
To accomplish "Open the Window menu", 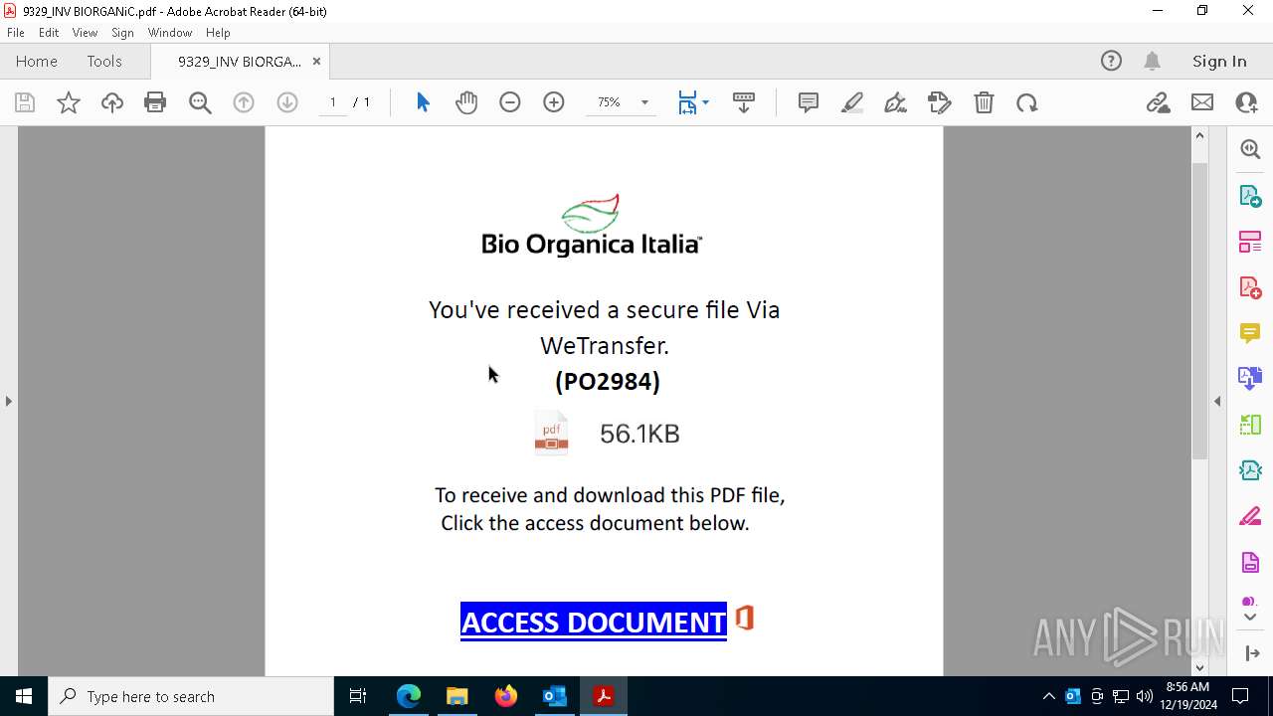I will (x=170, y=32).
